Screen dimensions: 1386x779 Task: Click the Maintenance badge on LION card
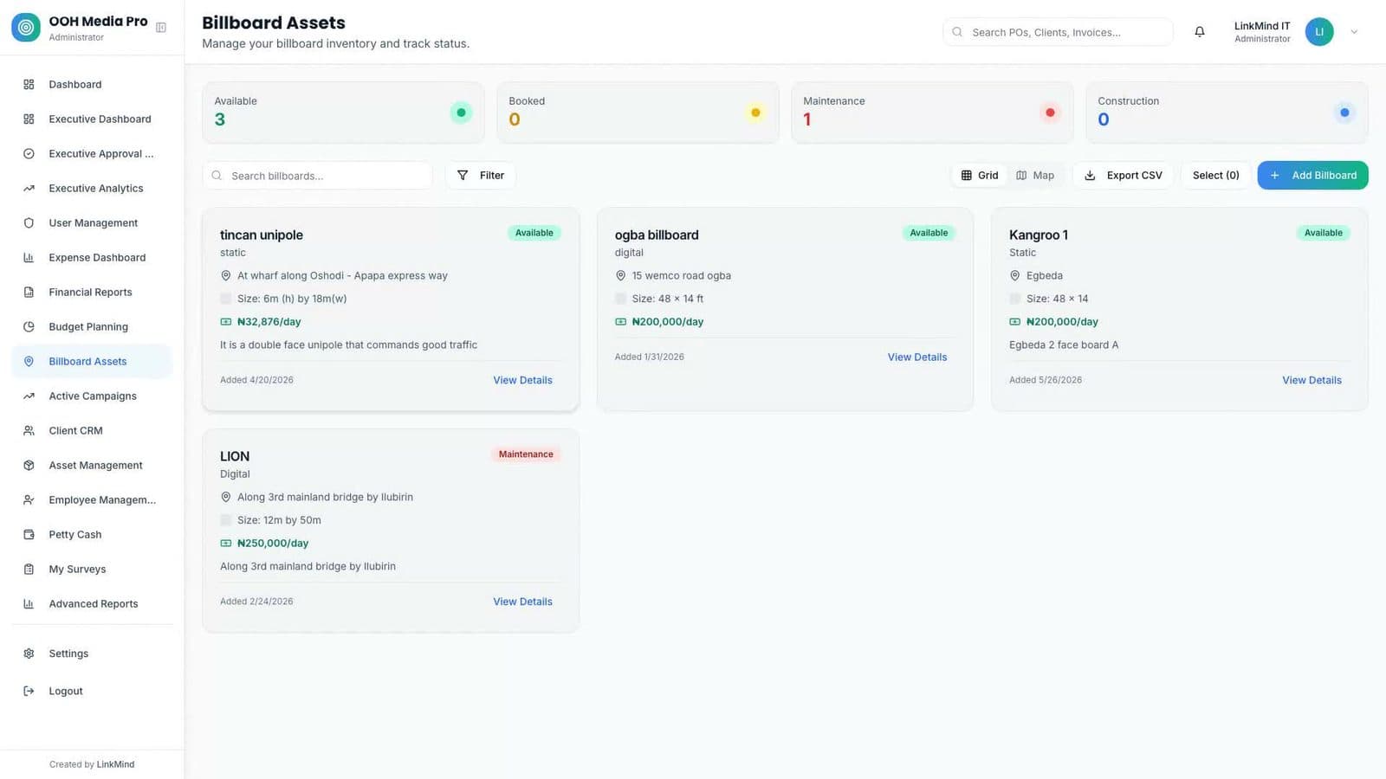pos(526,454)
